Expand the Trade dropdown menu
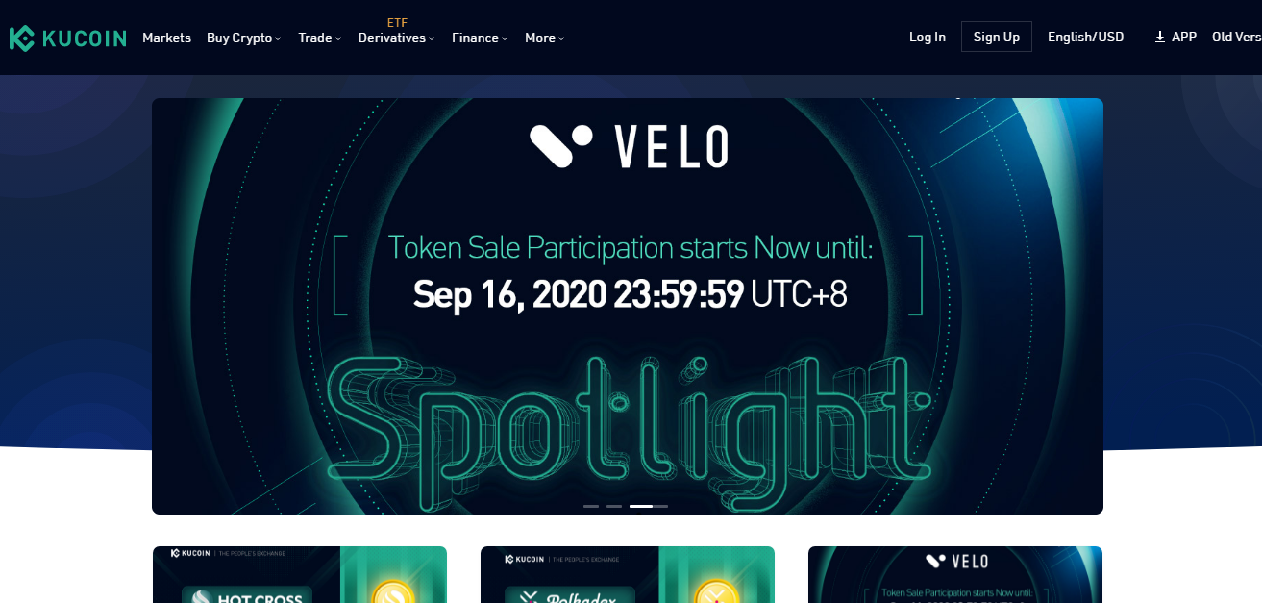 pos(319,38)
